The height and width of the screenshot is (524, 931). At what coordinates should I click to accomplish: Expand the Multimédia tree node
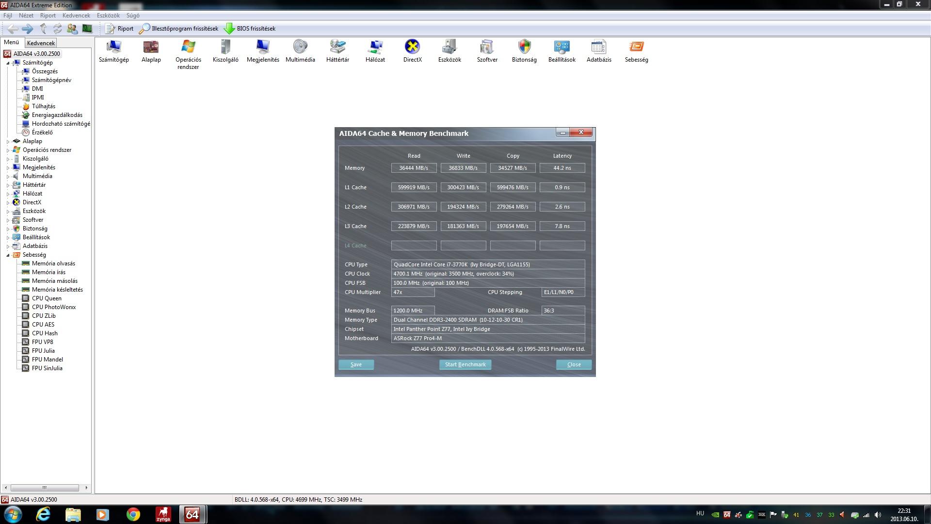click(8, 176)
